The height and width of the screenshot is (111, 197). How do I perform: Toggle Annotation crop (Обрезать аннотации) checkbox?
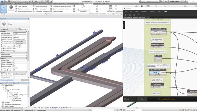click(x=14, y=64)
